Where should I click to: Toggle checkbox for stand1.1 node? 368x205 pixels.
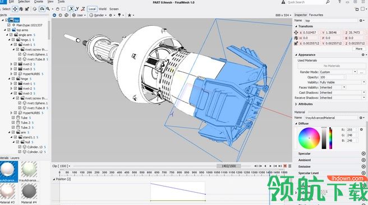click(x=16, y=137)
